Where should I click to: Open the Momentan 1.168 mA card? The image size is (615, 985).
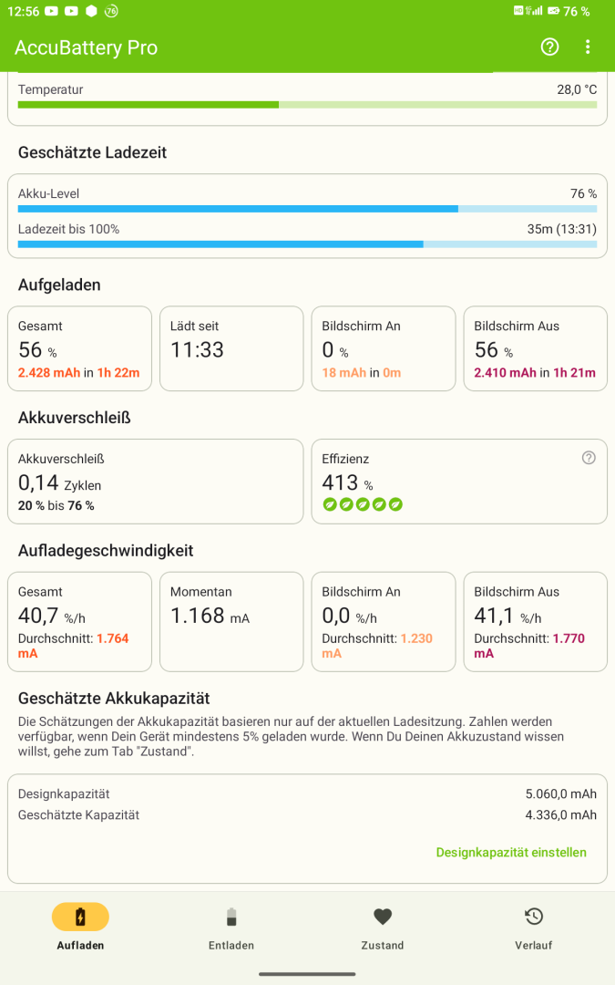coord(231,622)
